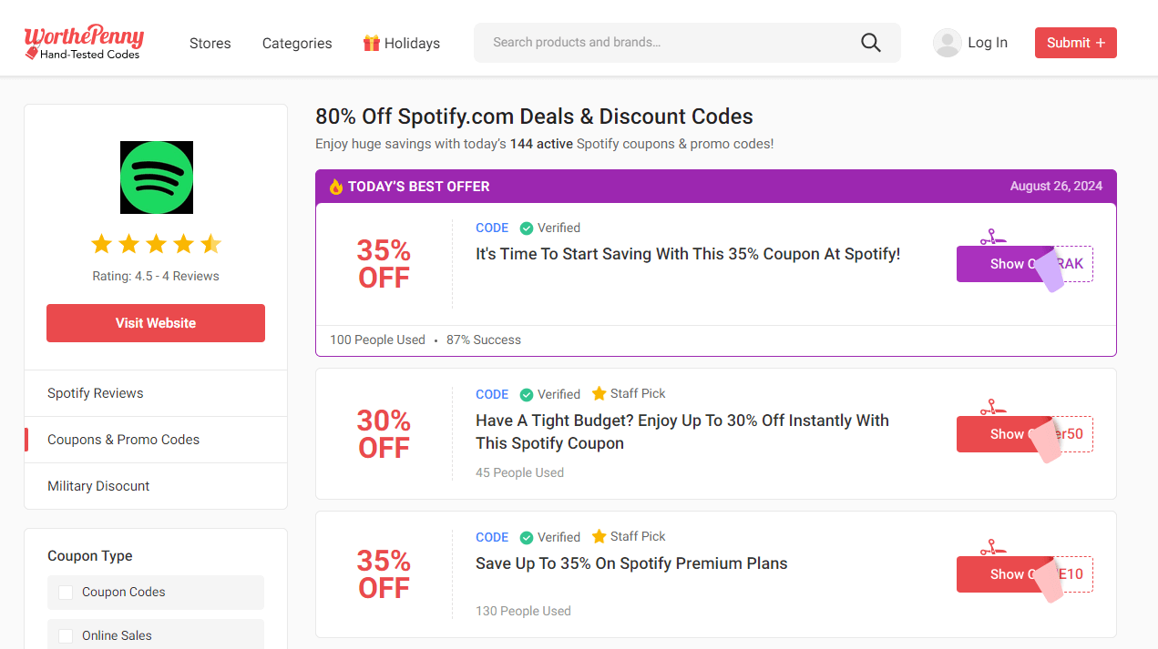Focus the search products and brands field
Screen dimensions: 1158x649
[670, 43]
